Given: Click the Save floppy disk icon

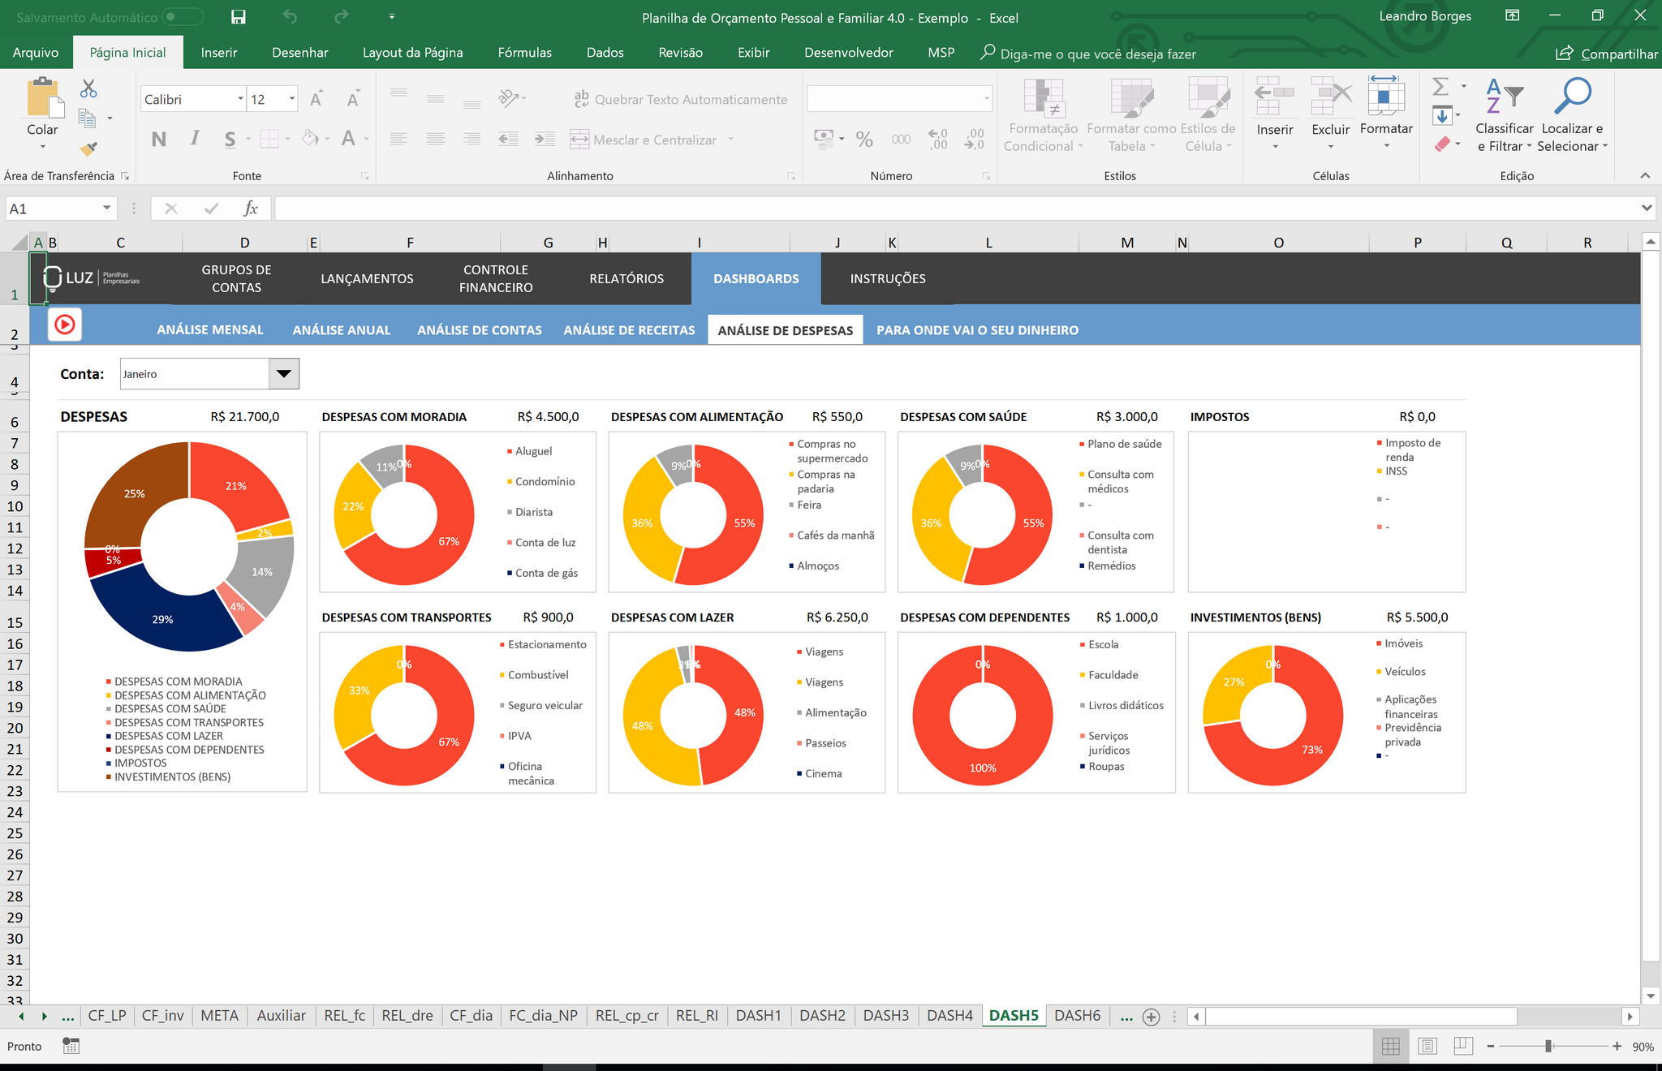Looking at the screenshot, I should (x=238, y=17).
